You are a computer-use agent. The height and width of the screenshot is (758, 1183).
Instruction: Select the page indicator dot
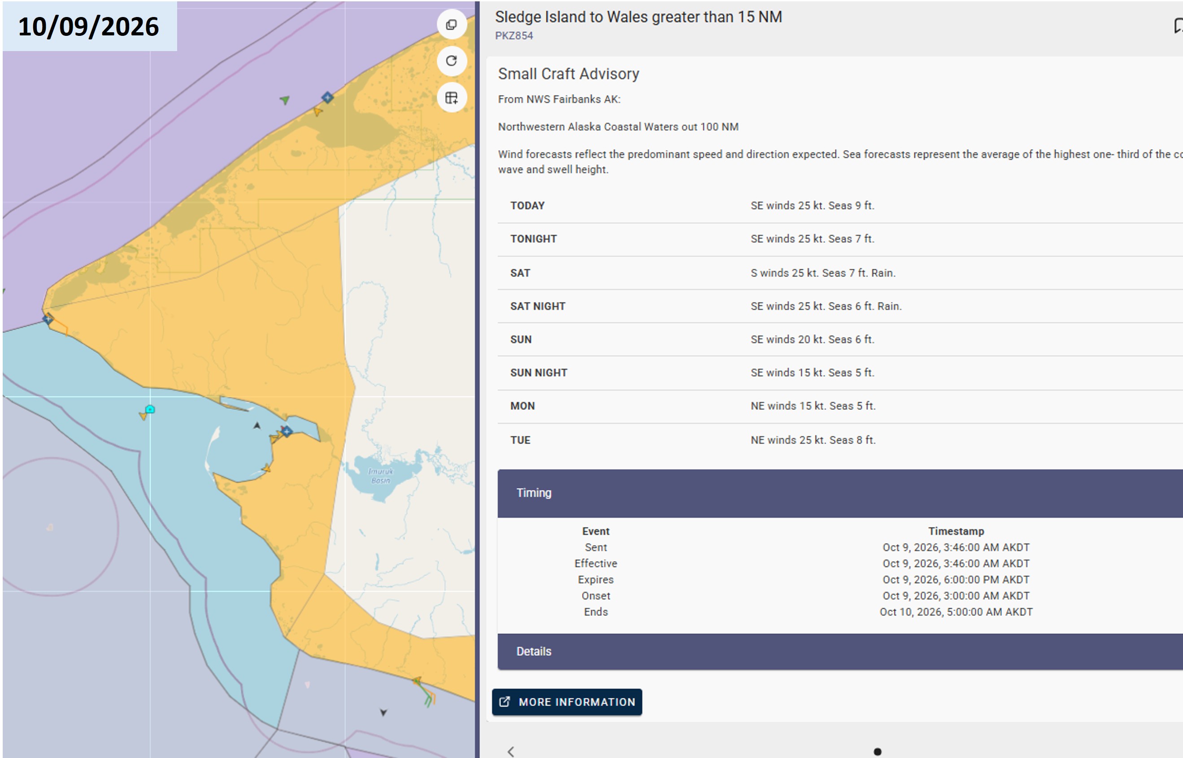(878, 752)
